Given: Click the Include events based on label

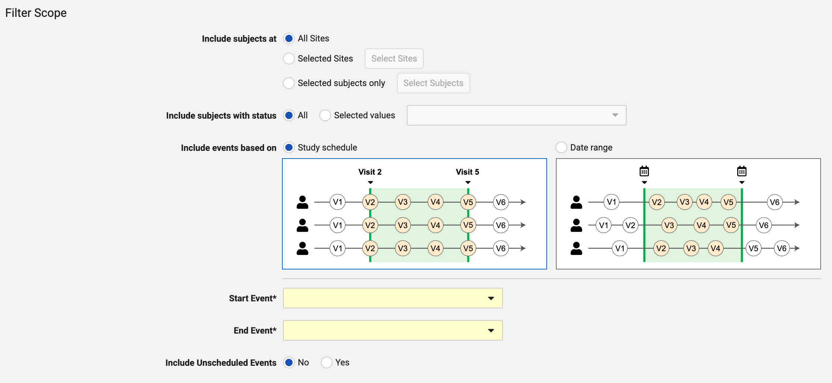Looking at the screenshot, I should point(229,148).
